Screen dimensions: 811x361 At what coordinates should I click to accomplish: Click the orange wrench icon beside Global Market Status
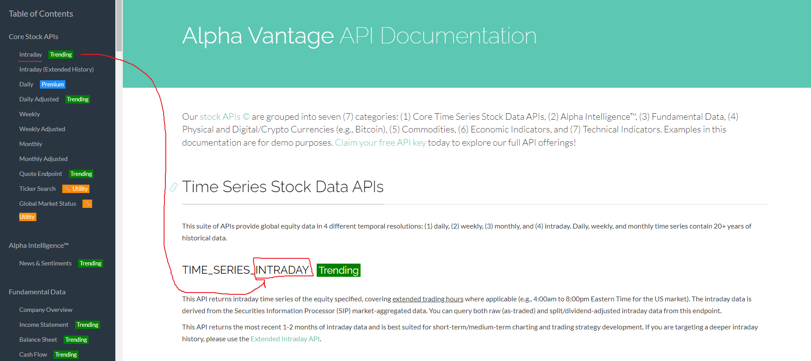click(87, 204)
